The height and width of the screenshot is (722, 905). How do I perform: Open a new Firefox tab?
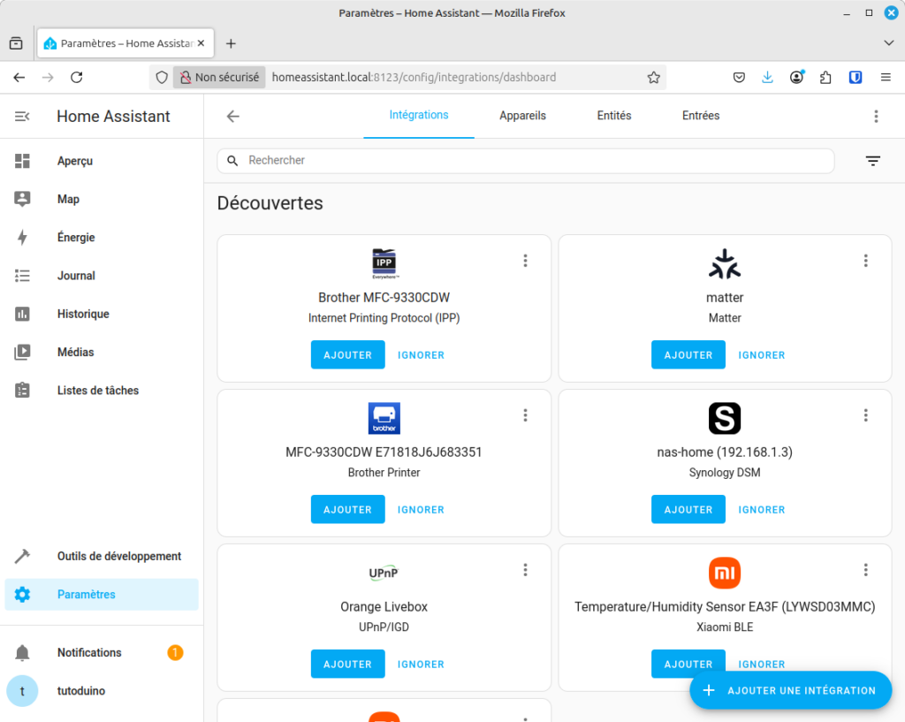click(x=231, y=43)
